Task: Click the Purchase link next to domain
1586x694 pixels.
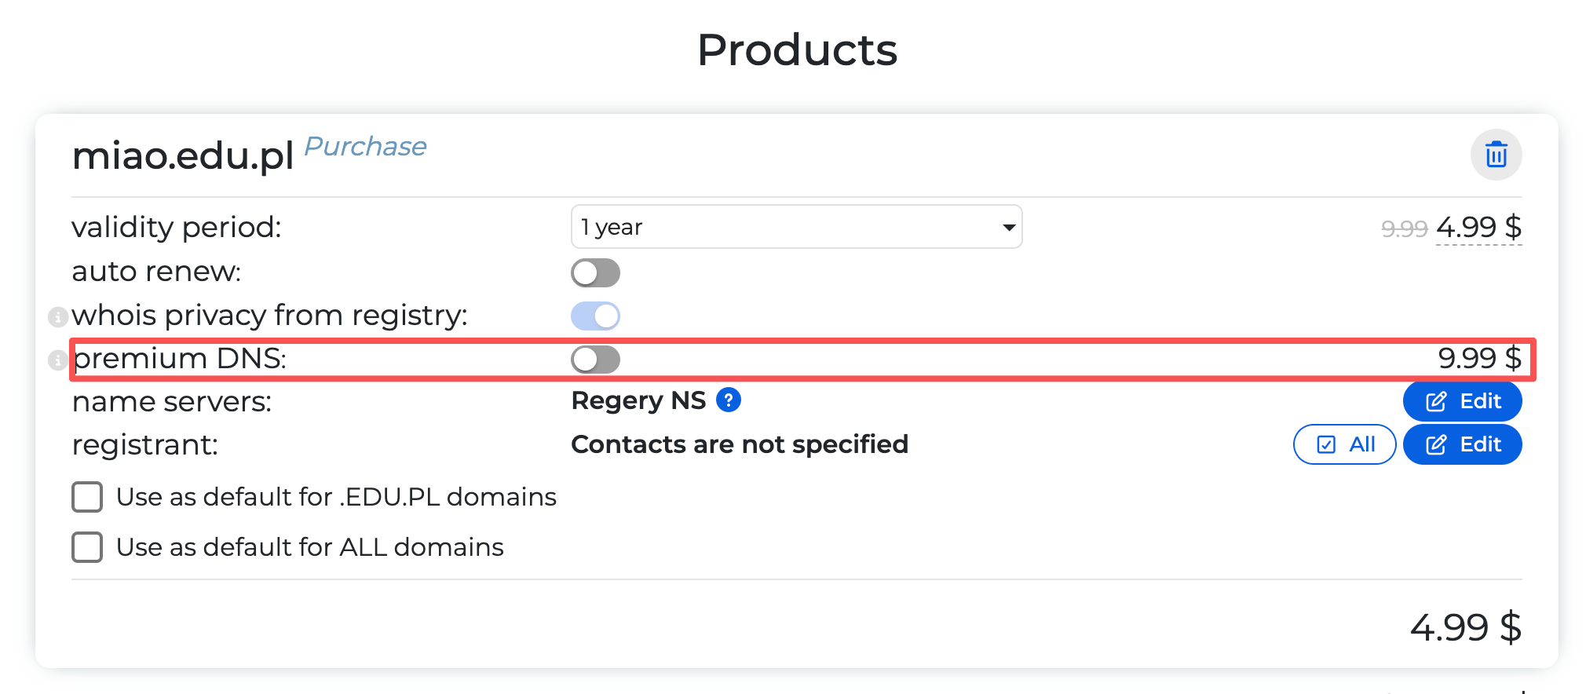Action: 365,146
